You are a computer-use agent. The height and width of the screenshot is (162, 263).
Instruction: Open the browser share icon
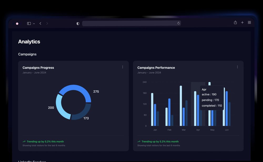click(235, 22)
